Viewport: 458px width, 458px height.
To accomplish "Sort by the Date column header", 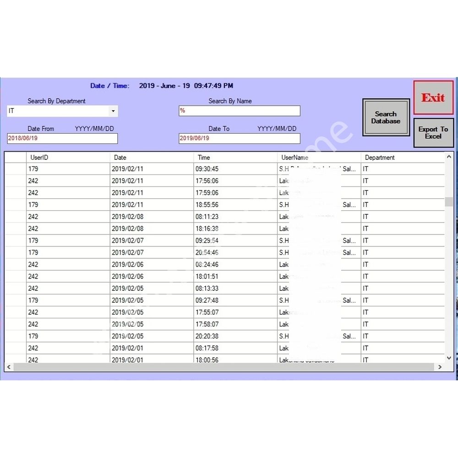I will point(151,158).
